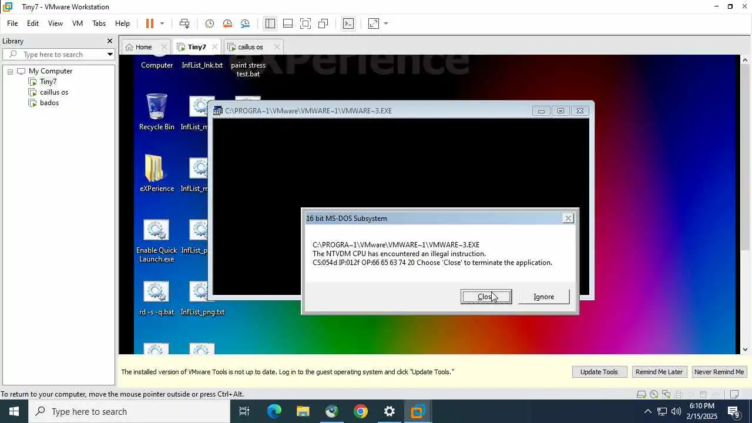This screenshot has height=423, width=752.
Task: Click the Never Remind Me button
Action: 719,372
